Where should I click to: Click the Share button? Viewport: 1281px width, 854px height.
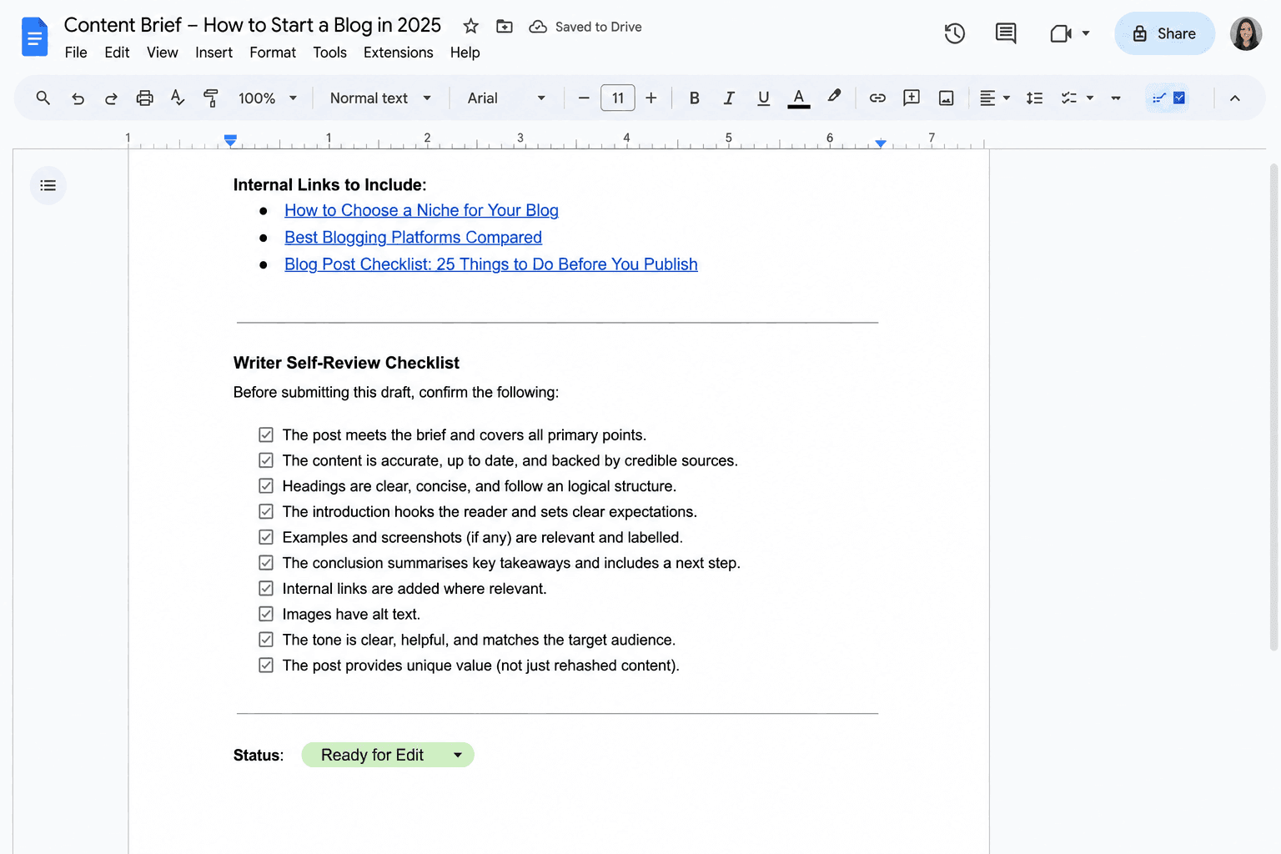pos(1164,33)
